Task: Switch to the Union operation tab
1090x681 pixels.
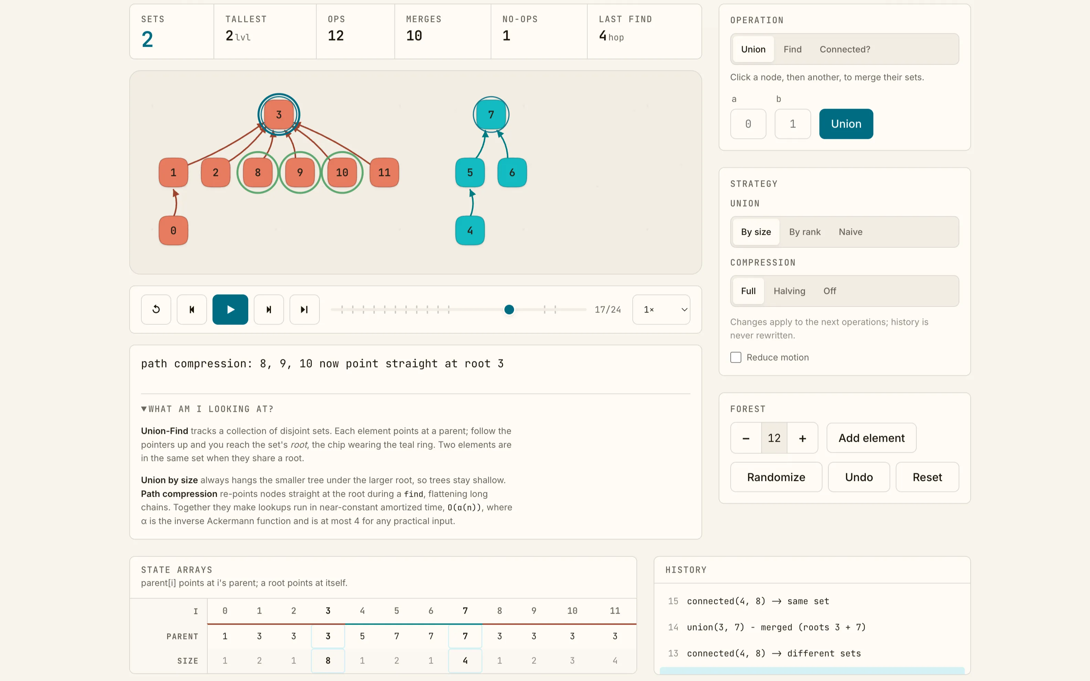Action: [753, 49]
